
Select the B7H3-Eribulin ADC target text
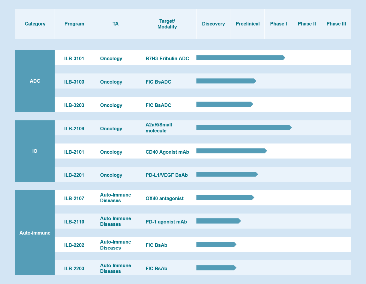click(x=167, y=58)
